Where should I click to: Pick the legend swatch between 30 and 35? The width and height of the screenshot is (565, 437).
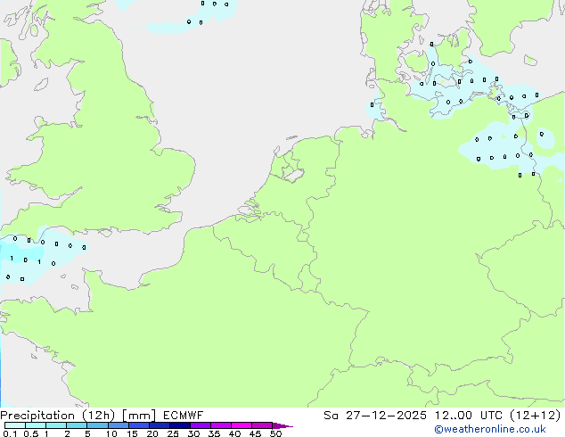(x=201, y=426)
